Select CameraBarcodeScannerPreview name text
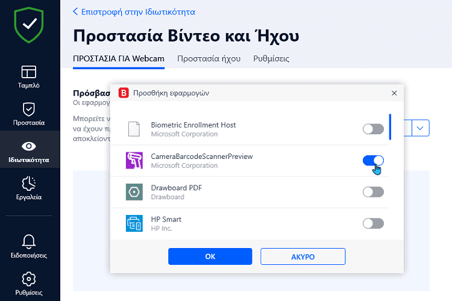 point(202,157)
